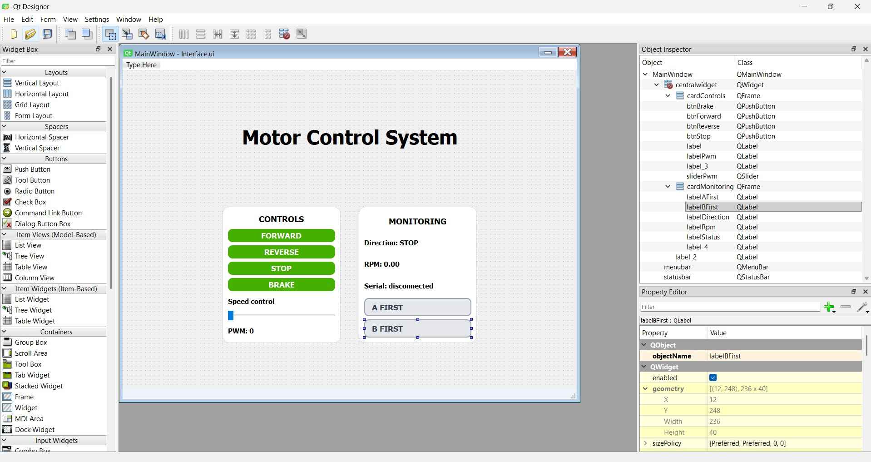871x462 pixels.
Task: Select the BRAKE button on the form
Action: point(282,285)
